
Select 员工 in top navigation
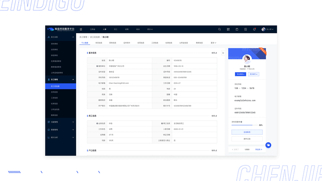tap(116, 29)
